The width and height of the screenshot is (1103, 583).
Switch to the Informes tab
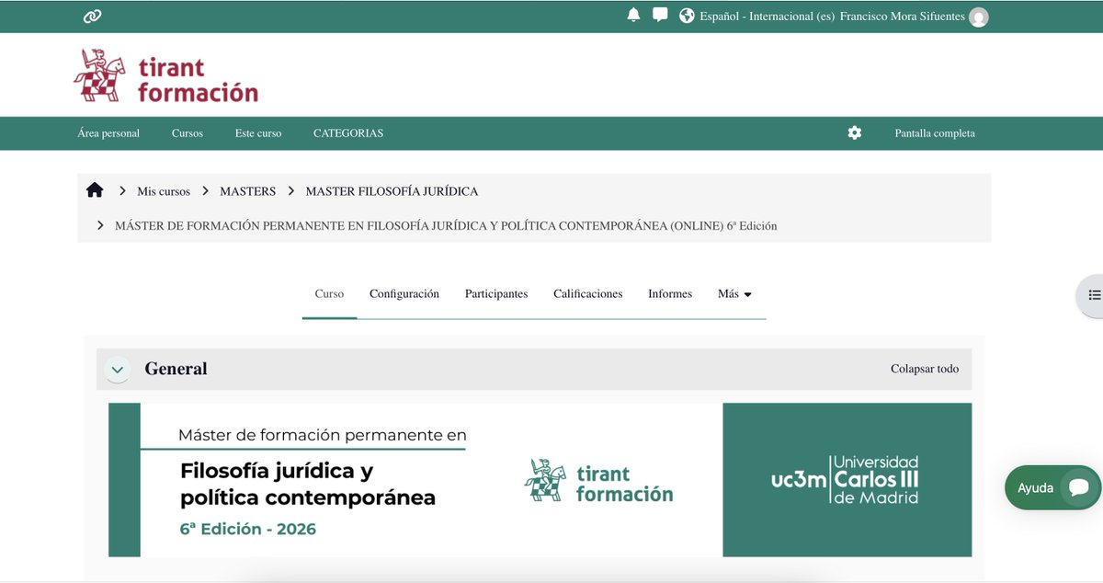pos(670,294)
